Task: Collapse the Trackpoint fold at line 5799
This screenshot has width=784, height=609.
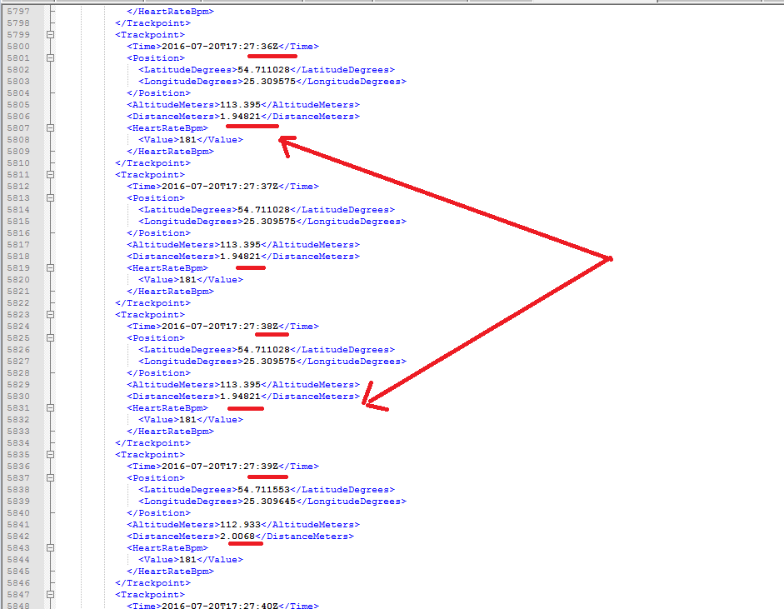Action: 50,35
